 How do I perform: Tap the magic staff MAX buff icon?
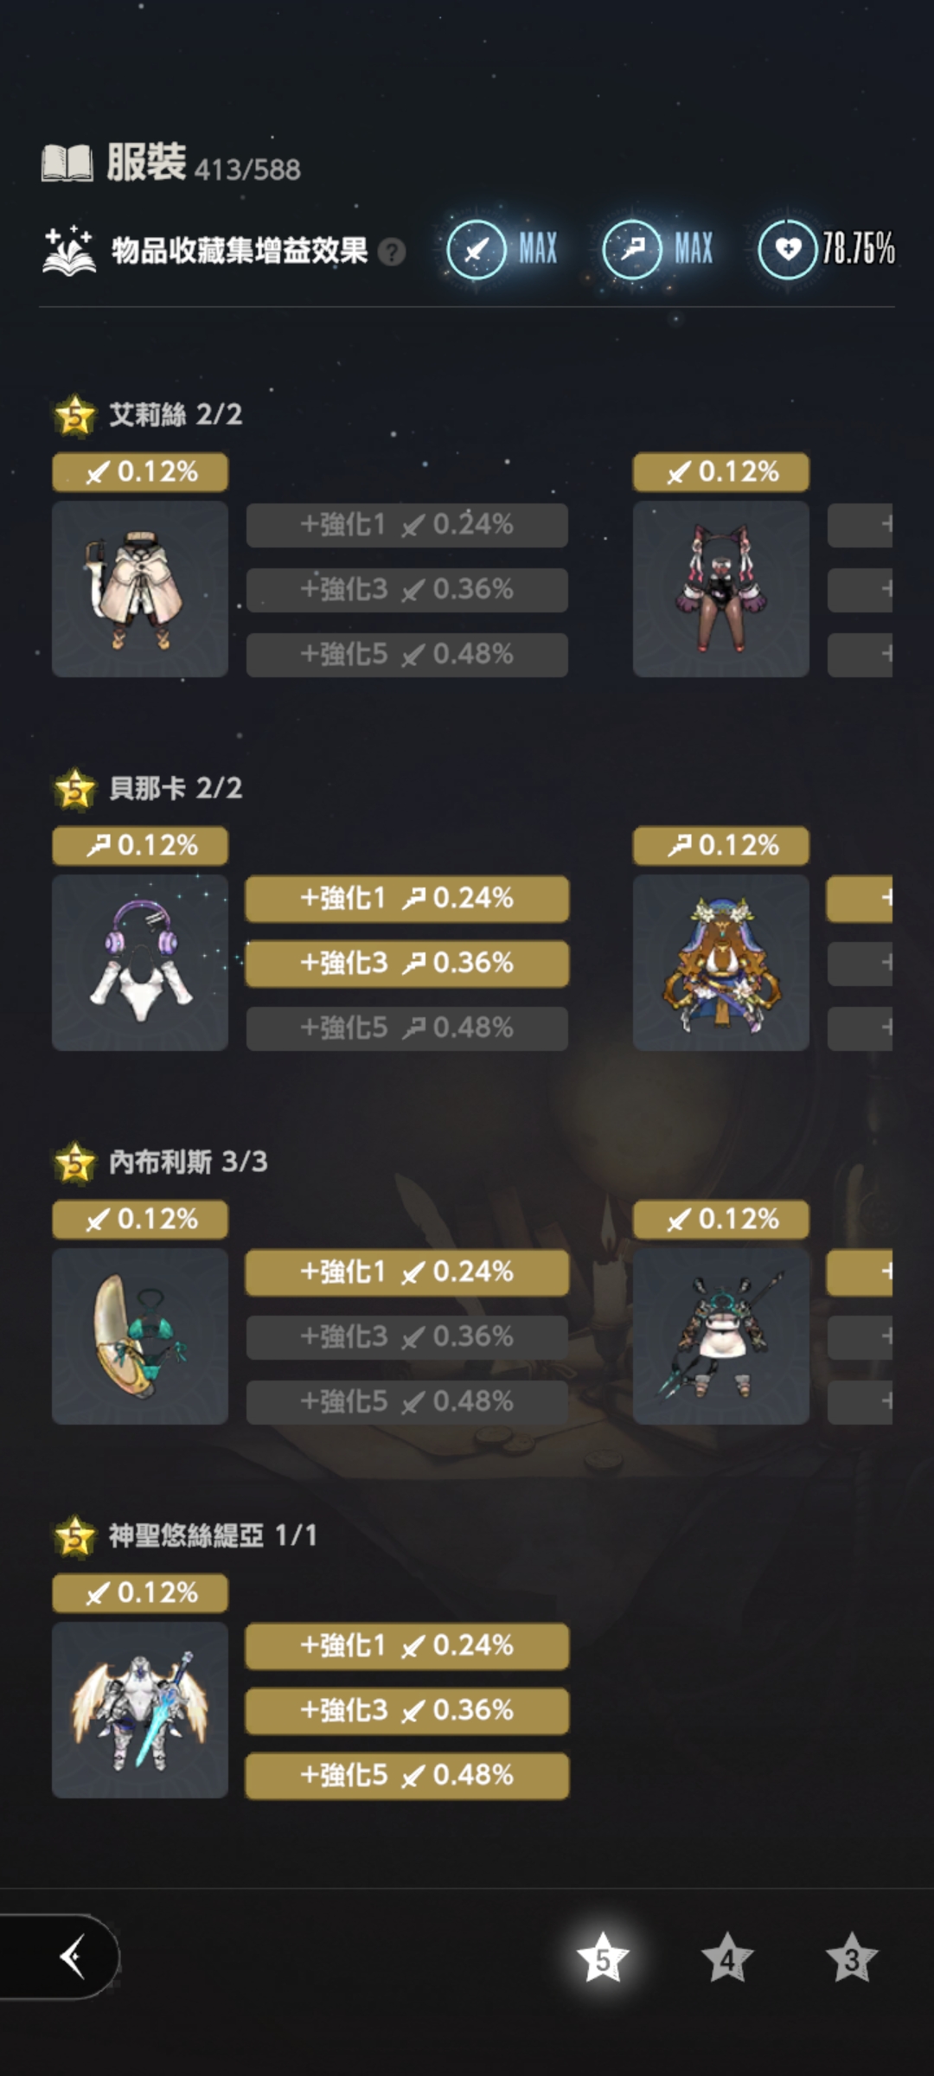pyautogui.click(x=632, y=250)
